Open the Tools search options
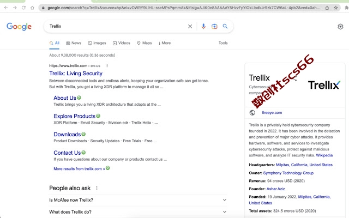Image resolution: width=349 pixels, height=218 pixels. click(x=223, y=43)
